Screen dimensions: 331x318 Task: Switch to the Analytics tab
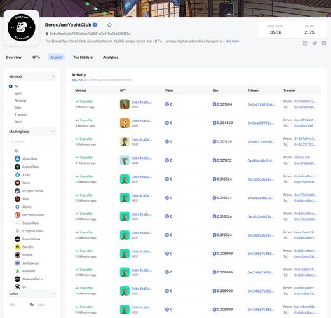tap(111, 57)
